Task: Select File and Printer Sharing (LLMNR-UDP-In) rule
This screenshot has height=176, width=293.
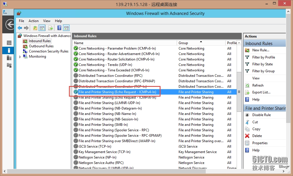Action: 109,103
